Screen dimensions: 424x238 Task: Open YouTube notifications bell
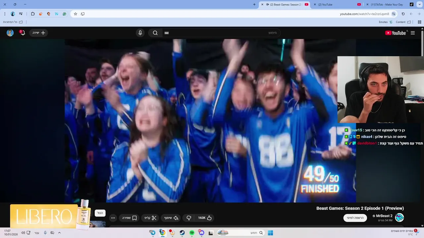22,33
